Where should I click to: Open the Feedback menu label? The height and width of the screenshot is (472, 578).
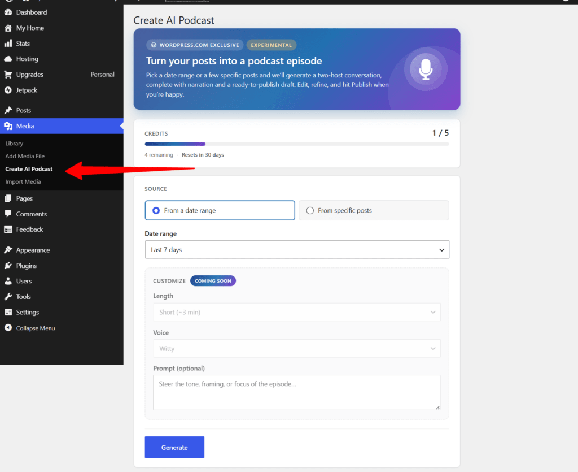coord(29,229)
